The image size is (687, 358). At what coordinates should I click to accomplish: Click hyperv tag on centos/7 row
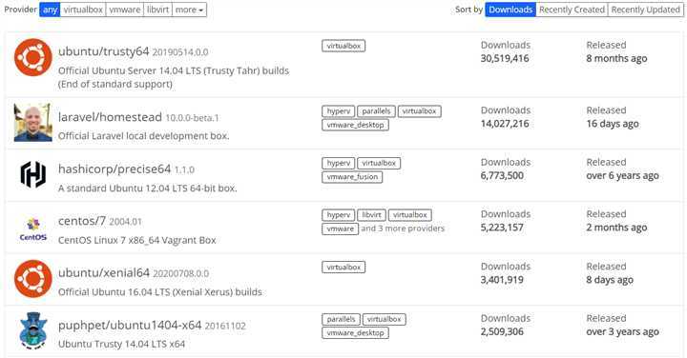click(x=338, y=215)
